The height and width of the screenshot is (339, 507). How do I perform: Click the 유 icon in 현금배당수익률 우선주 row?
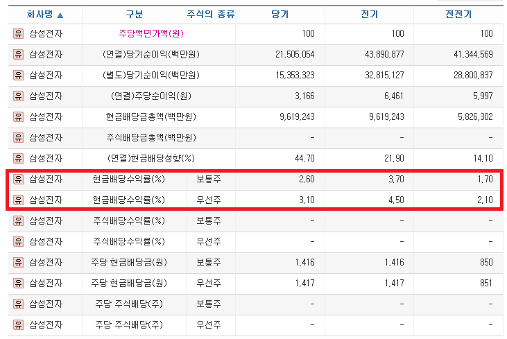point(18,200)
